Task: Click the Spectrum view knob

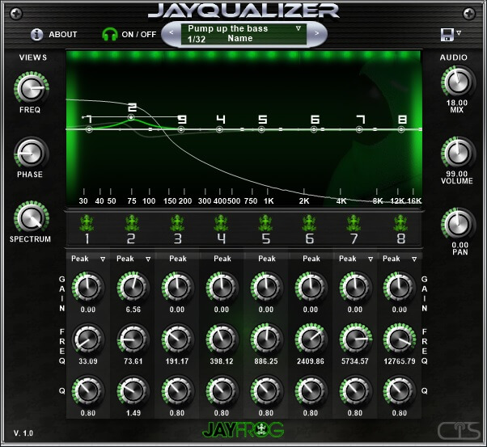Action: pyautogui.click(x=31, y=218)
